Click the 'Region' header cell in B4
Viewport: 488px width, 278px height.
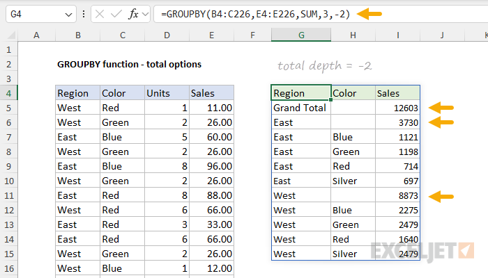tap(78, 93)
